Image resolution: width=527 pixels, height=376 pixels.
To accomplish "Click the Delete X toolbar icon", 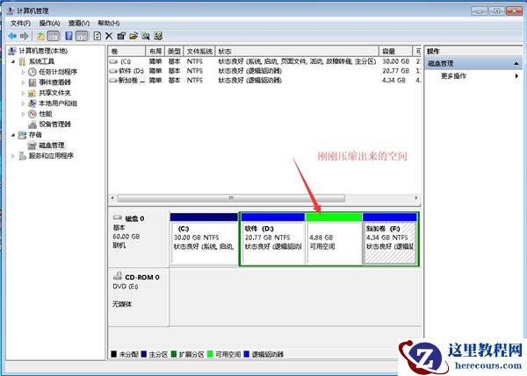I will (109, 36).
